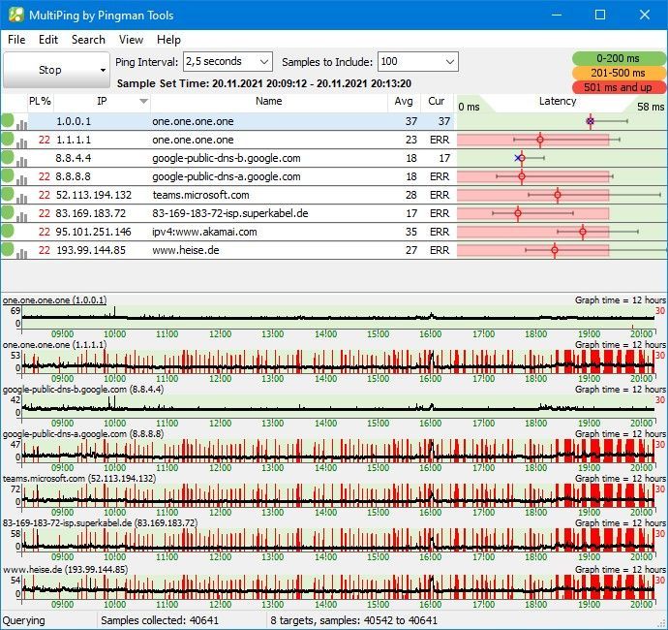Click graph title teams.microsoft.com (52.113.194.132)
This screenshot has height=630, width=668.
click(x=78, y=479)
